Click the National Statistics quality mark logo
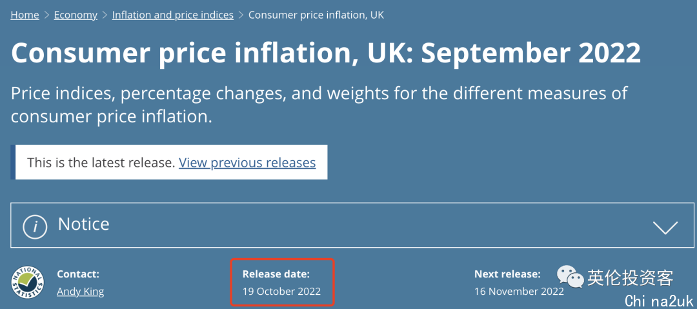This screenshot has width=697, height=309. [28, 283]
